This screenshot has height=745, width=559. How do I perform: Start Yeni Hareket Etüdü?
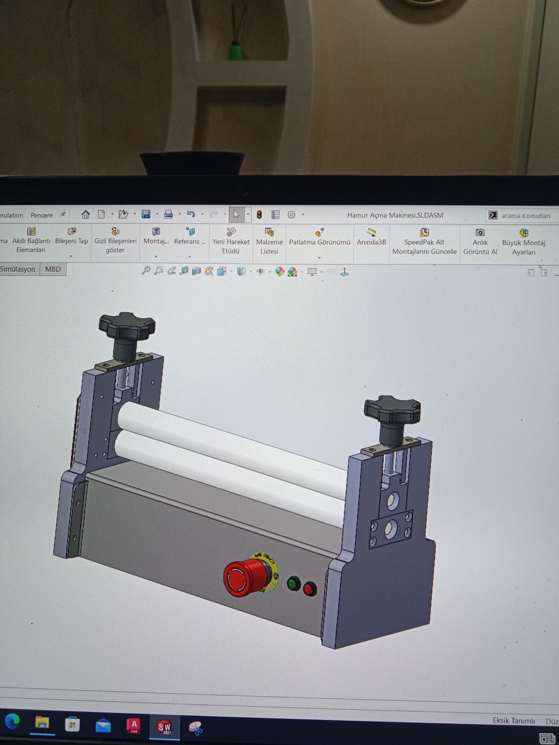[x=231, y=241]
